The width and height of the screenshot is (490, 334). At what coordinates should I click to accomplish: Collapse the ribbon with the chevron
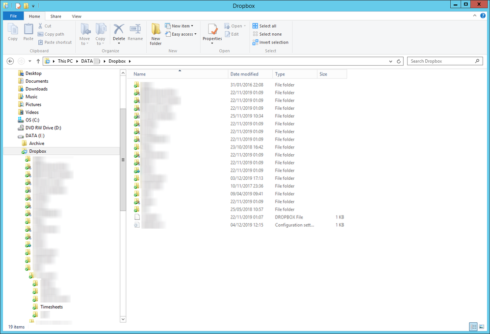[x=474, y=16]
